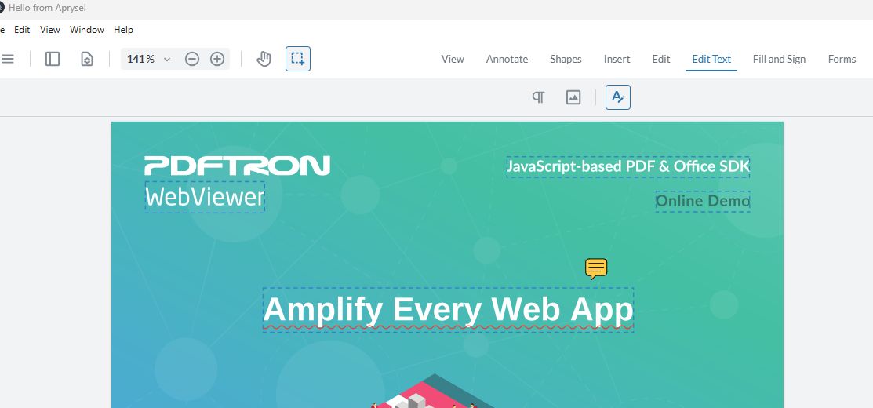Click the Online Demo text block

point(703,201)
